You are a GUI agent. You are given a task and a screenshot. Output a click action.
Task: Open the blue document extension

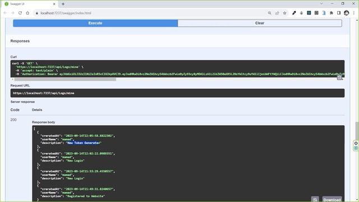324,13
